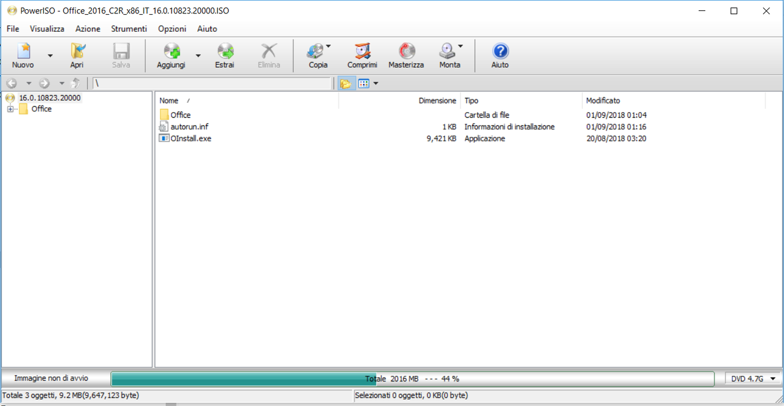Open the Back history dropdown arrow
Viewport: 784px width, 406px height.
click(28, 83)
